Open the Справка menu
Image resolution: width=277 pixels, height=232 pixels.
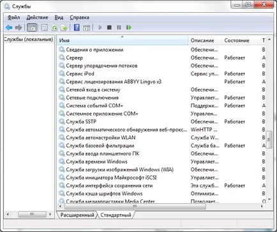point(79,17)
